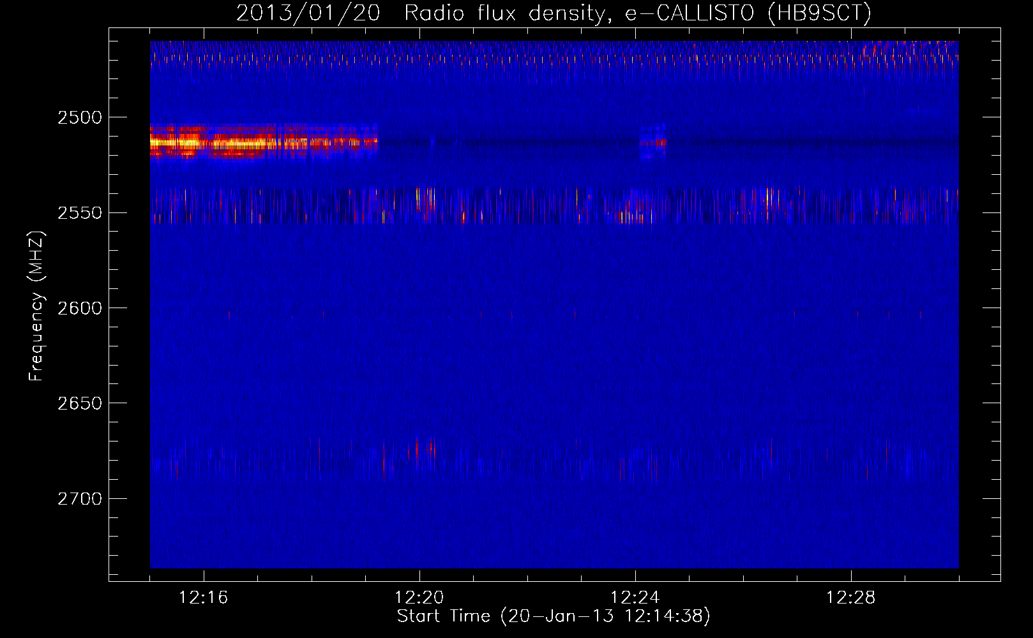Click the 12:20 time axis label

[x=419, y=598]
